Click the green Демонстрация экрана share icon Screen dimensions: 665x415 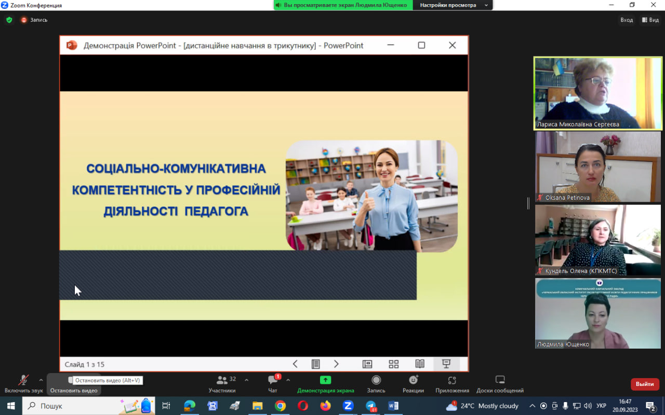click(x=325, y=380)
